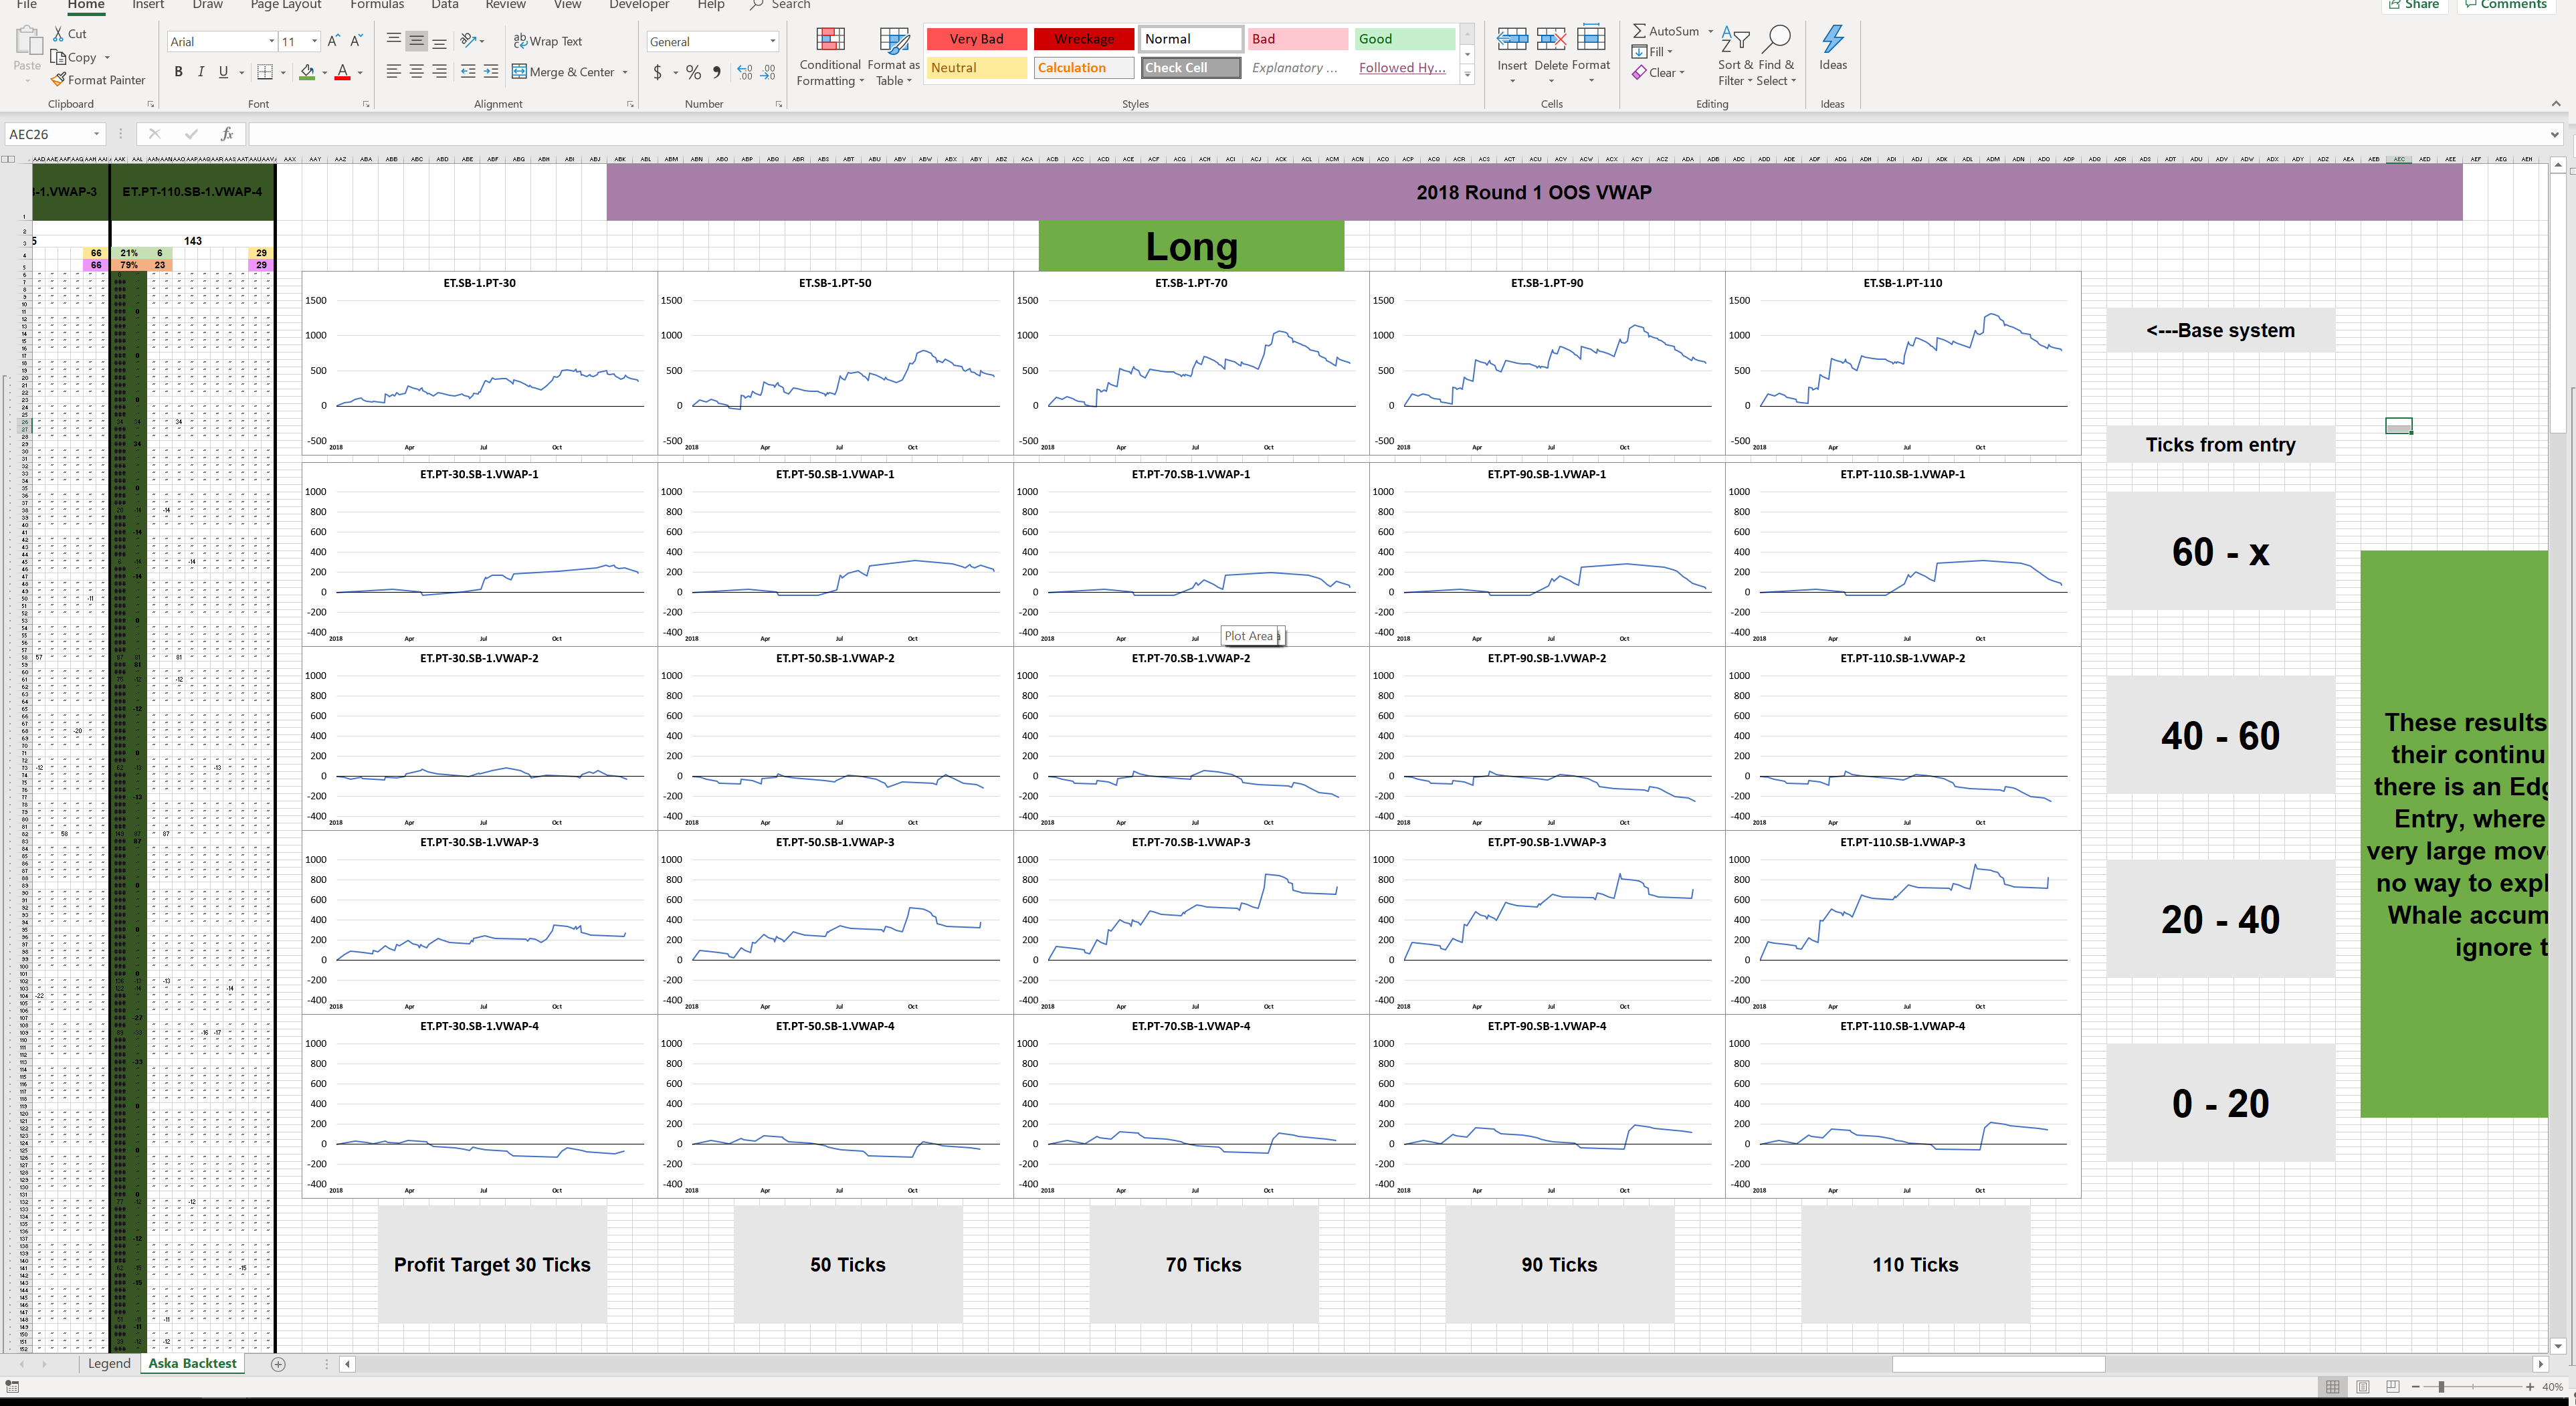The height and width of the screenshot is (1406, 2576).
Task: Open the Developer tab
Action: (639, 5)
